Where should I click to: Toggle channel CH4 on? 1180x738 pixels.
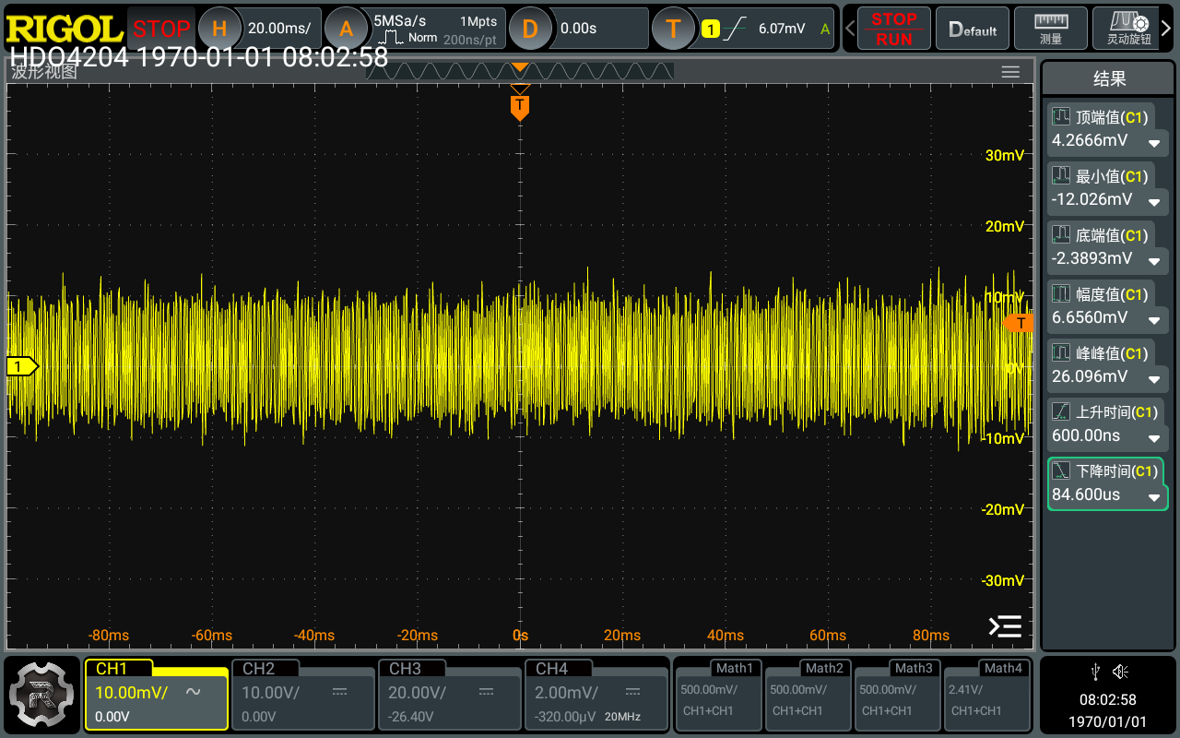click(596, 695)
